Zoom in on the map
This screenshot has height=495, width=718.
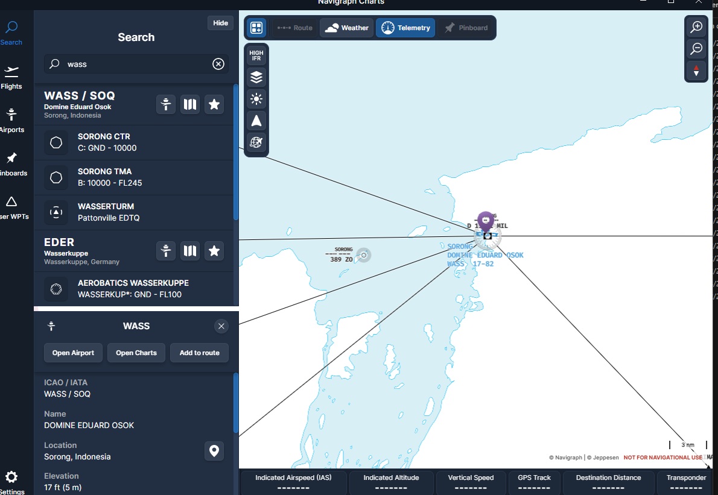pyautogui.click(x=696, y=27)
